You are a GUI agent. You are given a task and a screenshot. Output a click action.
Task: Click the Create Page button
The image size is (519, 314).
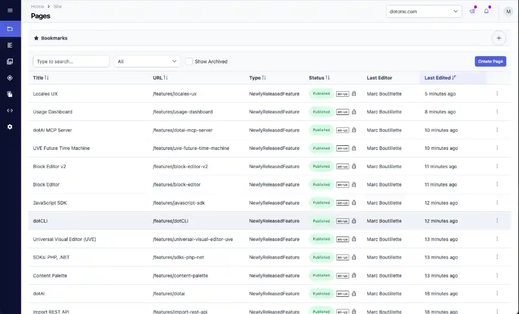point(490,61)
